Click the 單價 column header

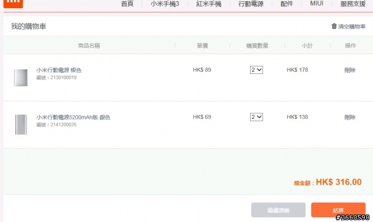click(202, 45)
